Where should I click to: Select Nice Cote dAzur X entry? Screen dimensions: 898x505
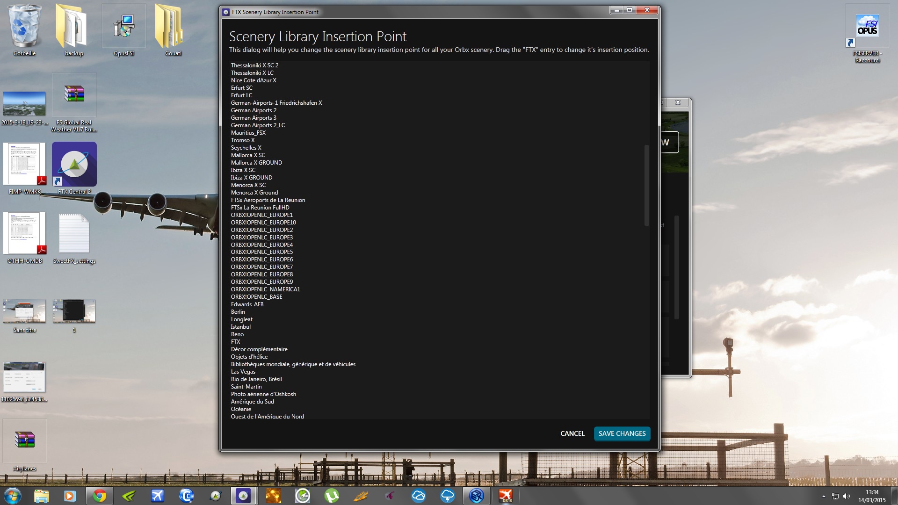coord(253,80)
